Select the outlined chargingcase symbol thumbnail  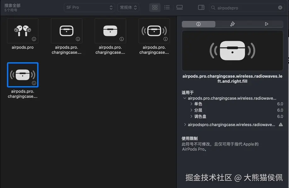66,31
